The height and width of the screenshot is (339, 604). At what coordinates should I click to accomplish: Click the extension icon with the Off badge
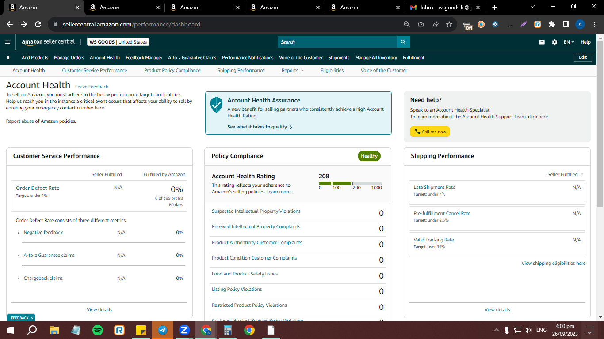tap(468, 25)
